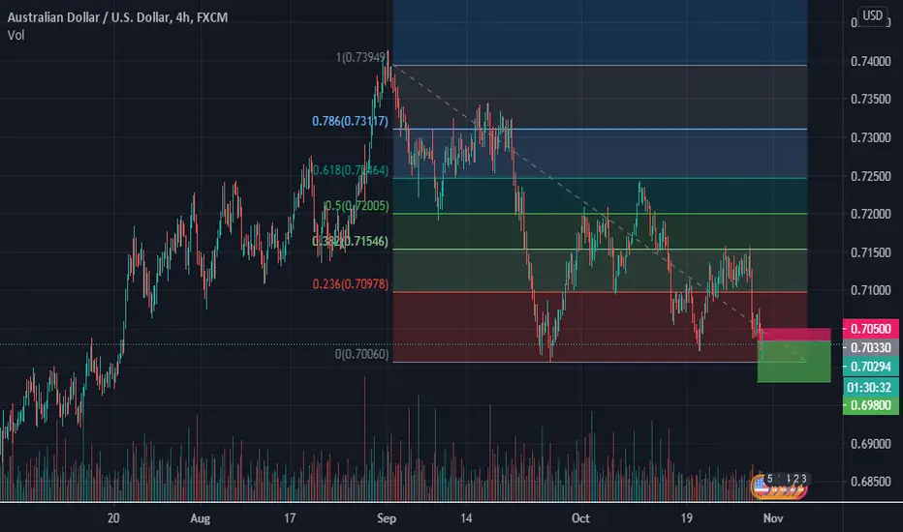Click the 0.72000 price scale value

871,214
